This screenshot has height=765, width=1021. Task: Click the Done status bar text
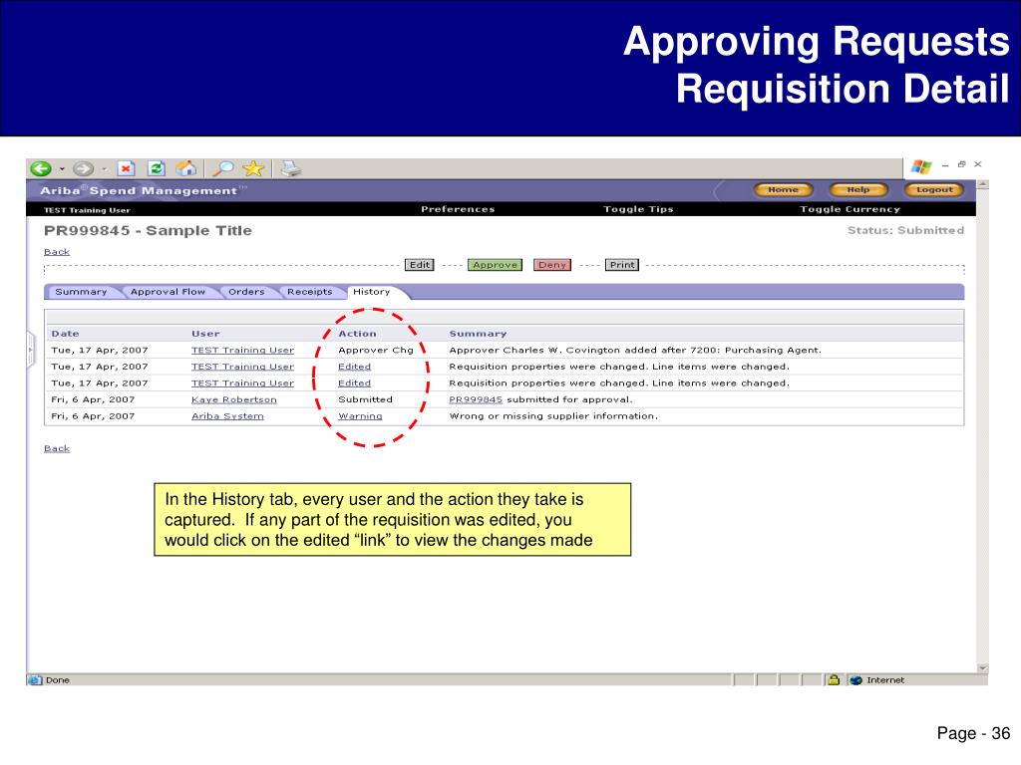(x=57, y=680)
